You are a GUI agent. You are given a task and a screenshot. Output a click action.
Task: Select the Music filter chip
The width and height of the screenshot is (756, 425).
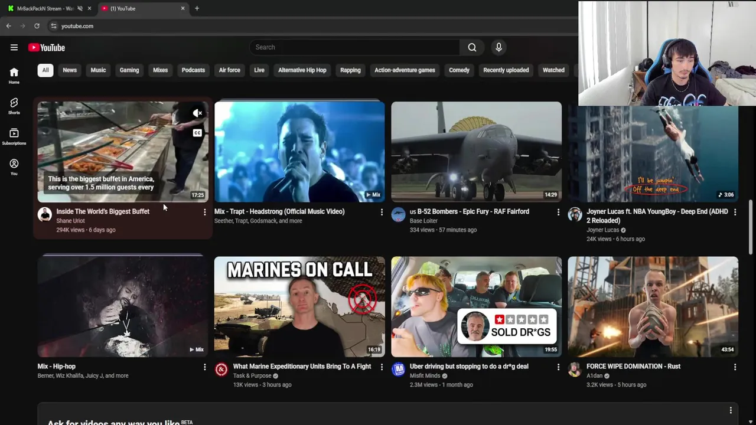pos(98,70)
